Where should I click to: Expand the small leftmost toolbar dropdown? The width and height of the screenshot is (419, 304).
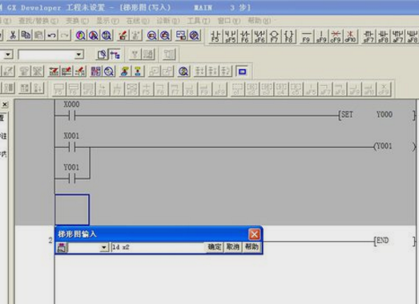8,55
